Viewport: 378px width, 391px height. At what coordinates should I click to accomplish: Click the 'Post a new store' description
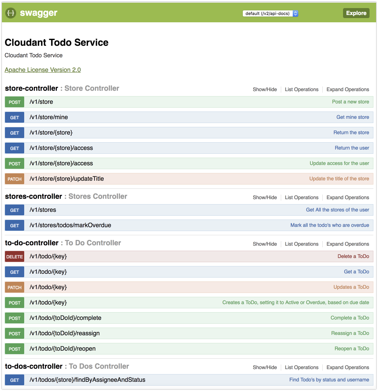(x=350, y=102)
